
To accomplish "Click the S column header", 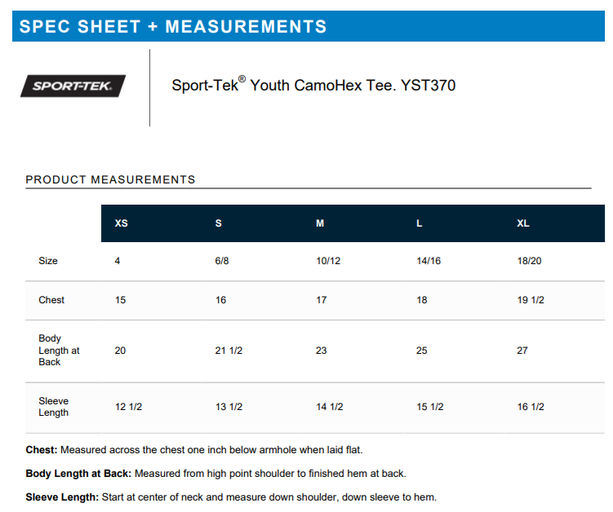I will point(218,223).
